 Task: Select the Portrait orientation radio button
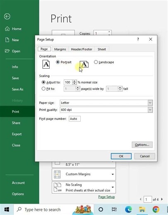[x=58, y=62]
